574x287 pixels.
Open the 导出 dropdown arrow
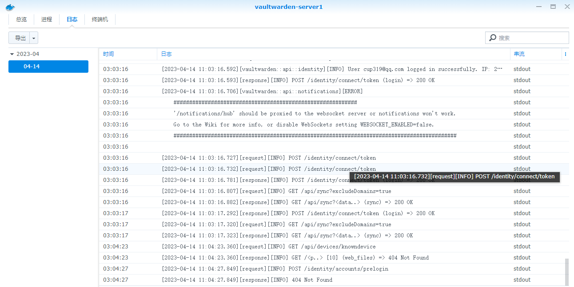point(34,38)
